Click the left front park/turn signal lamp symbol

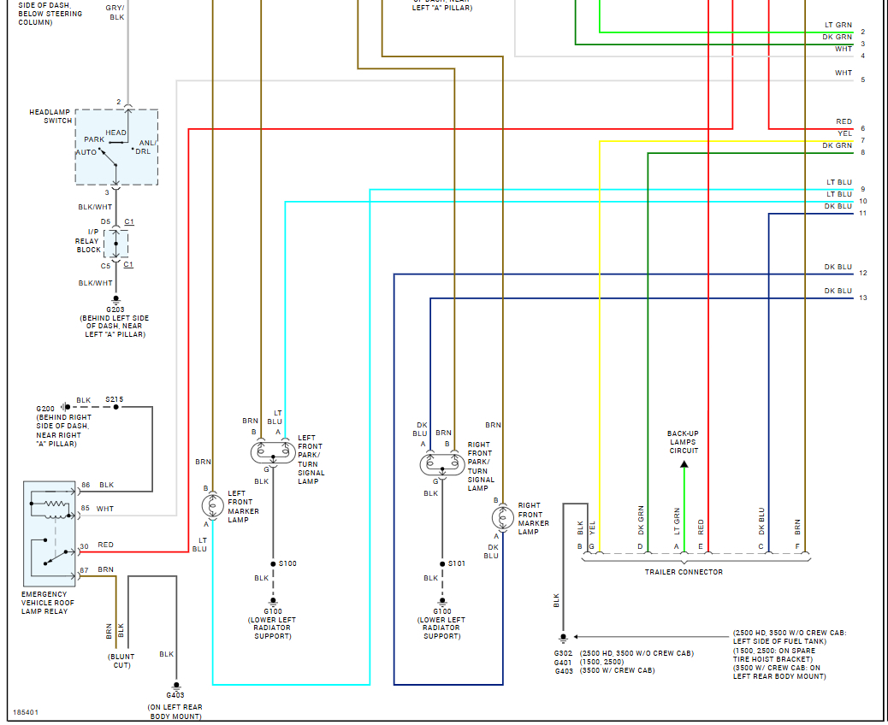272,452
